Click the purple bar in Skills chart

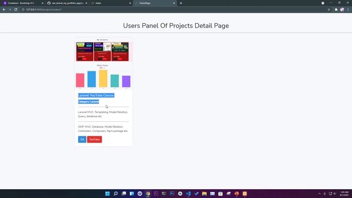point(126,81)
